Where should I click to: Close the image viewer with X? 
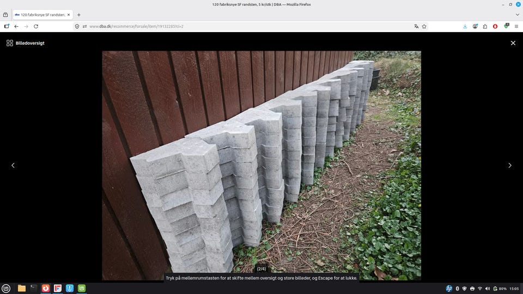click(x=513, y=43)
